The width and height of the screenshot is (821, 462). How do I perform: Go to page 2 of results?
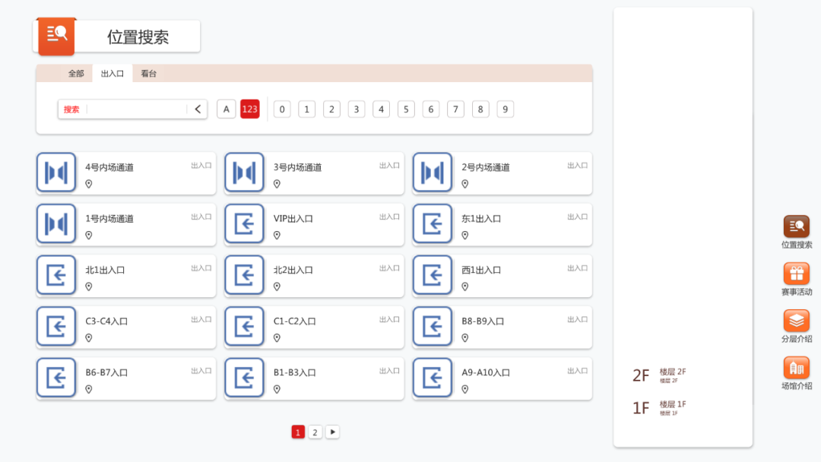click(315, 431)
